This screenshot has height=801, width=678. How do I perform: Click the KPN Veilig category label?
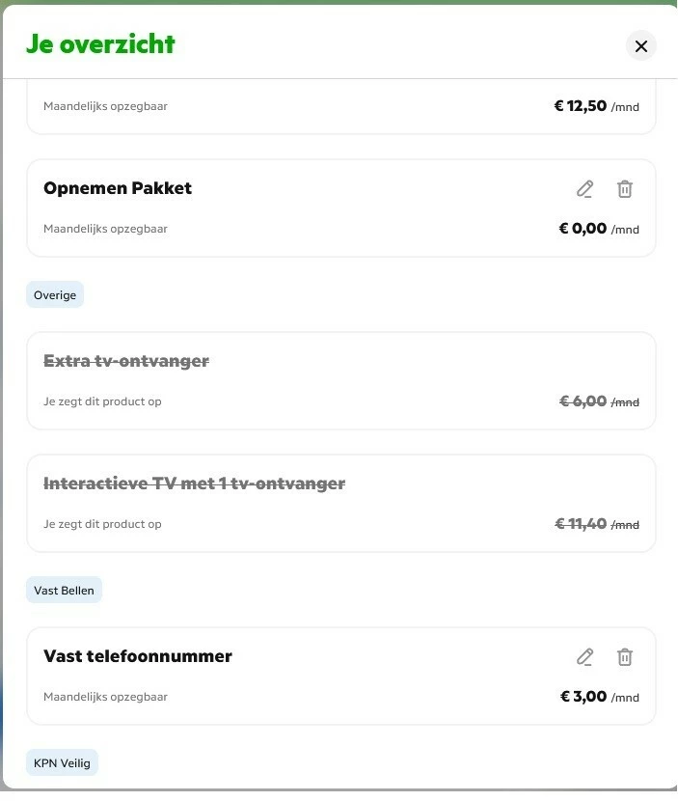pyautogui.click(x=62, y=763)
